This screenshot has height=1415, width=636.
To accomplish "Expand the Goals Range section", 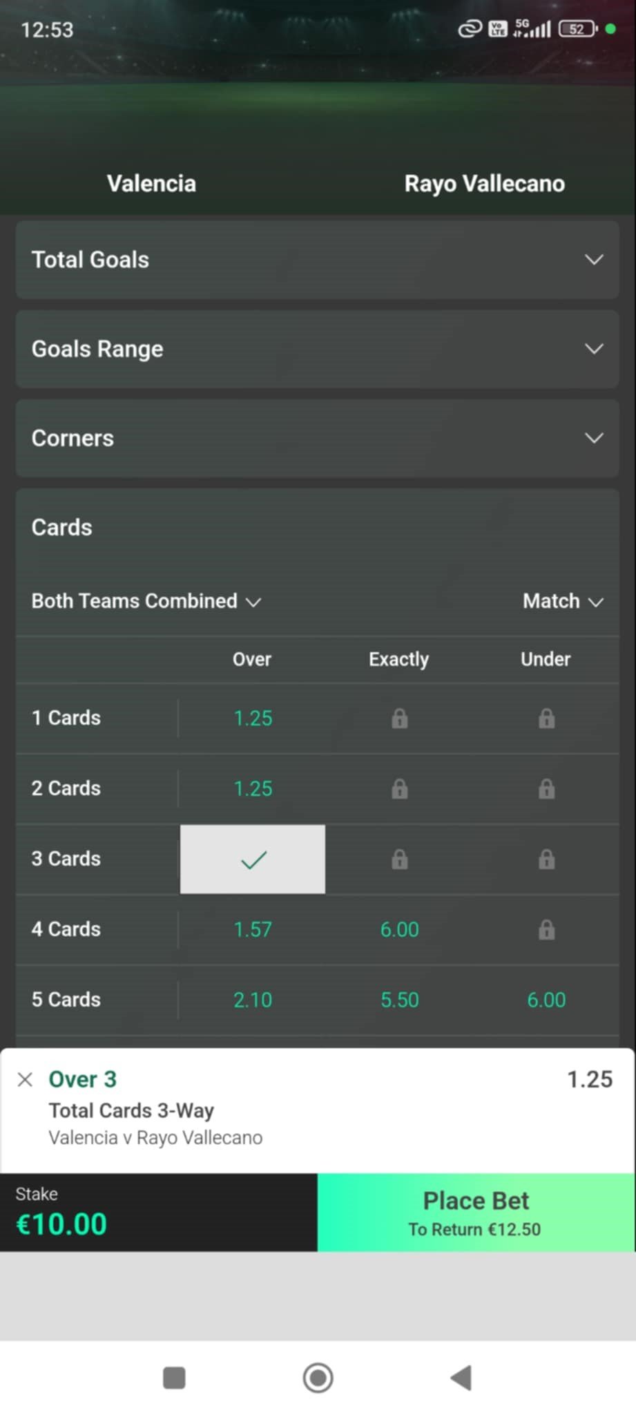I will pos(318,349).
